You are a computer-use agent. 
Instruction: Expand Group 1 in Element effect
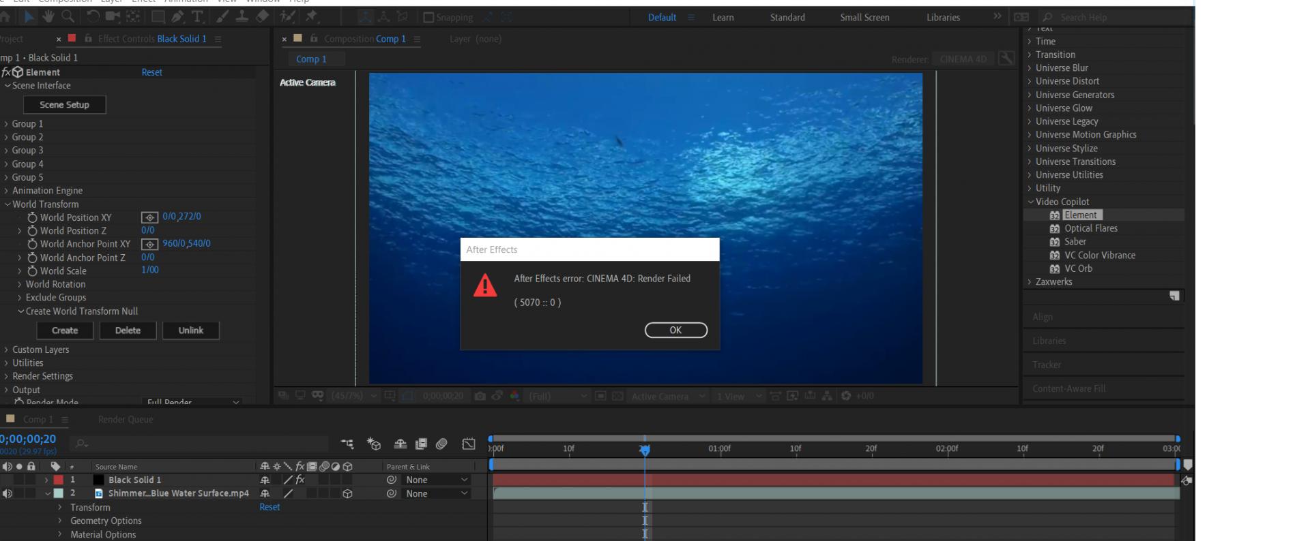[6, 124]
